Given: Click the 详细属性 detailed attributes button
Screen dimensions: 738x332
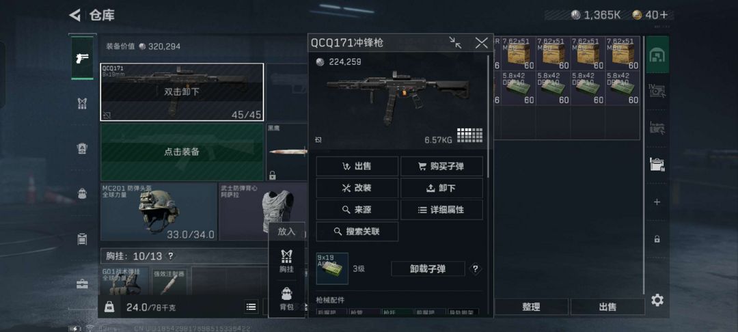Looking at the screenshot, I should [441, 210].
